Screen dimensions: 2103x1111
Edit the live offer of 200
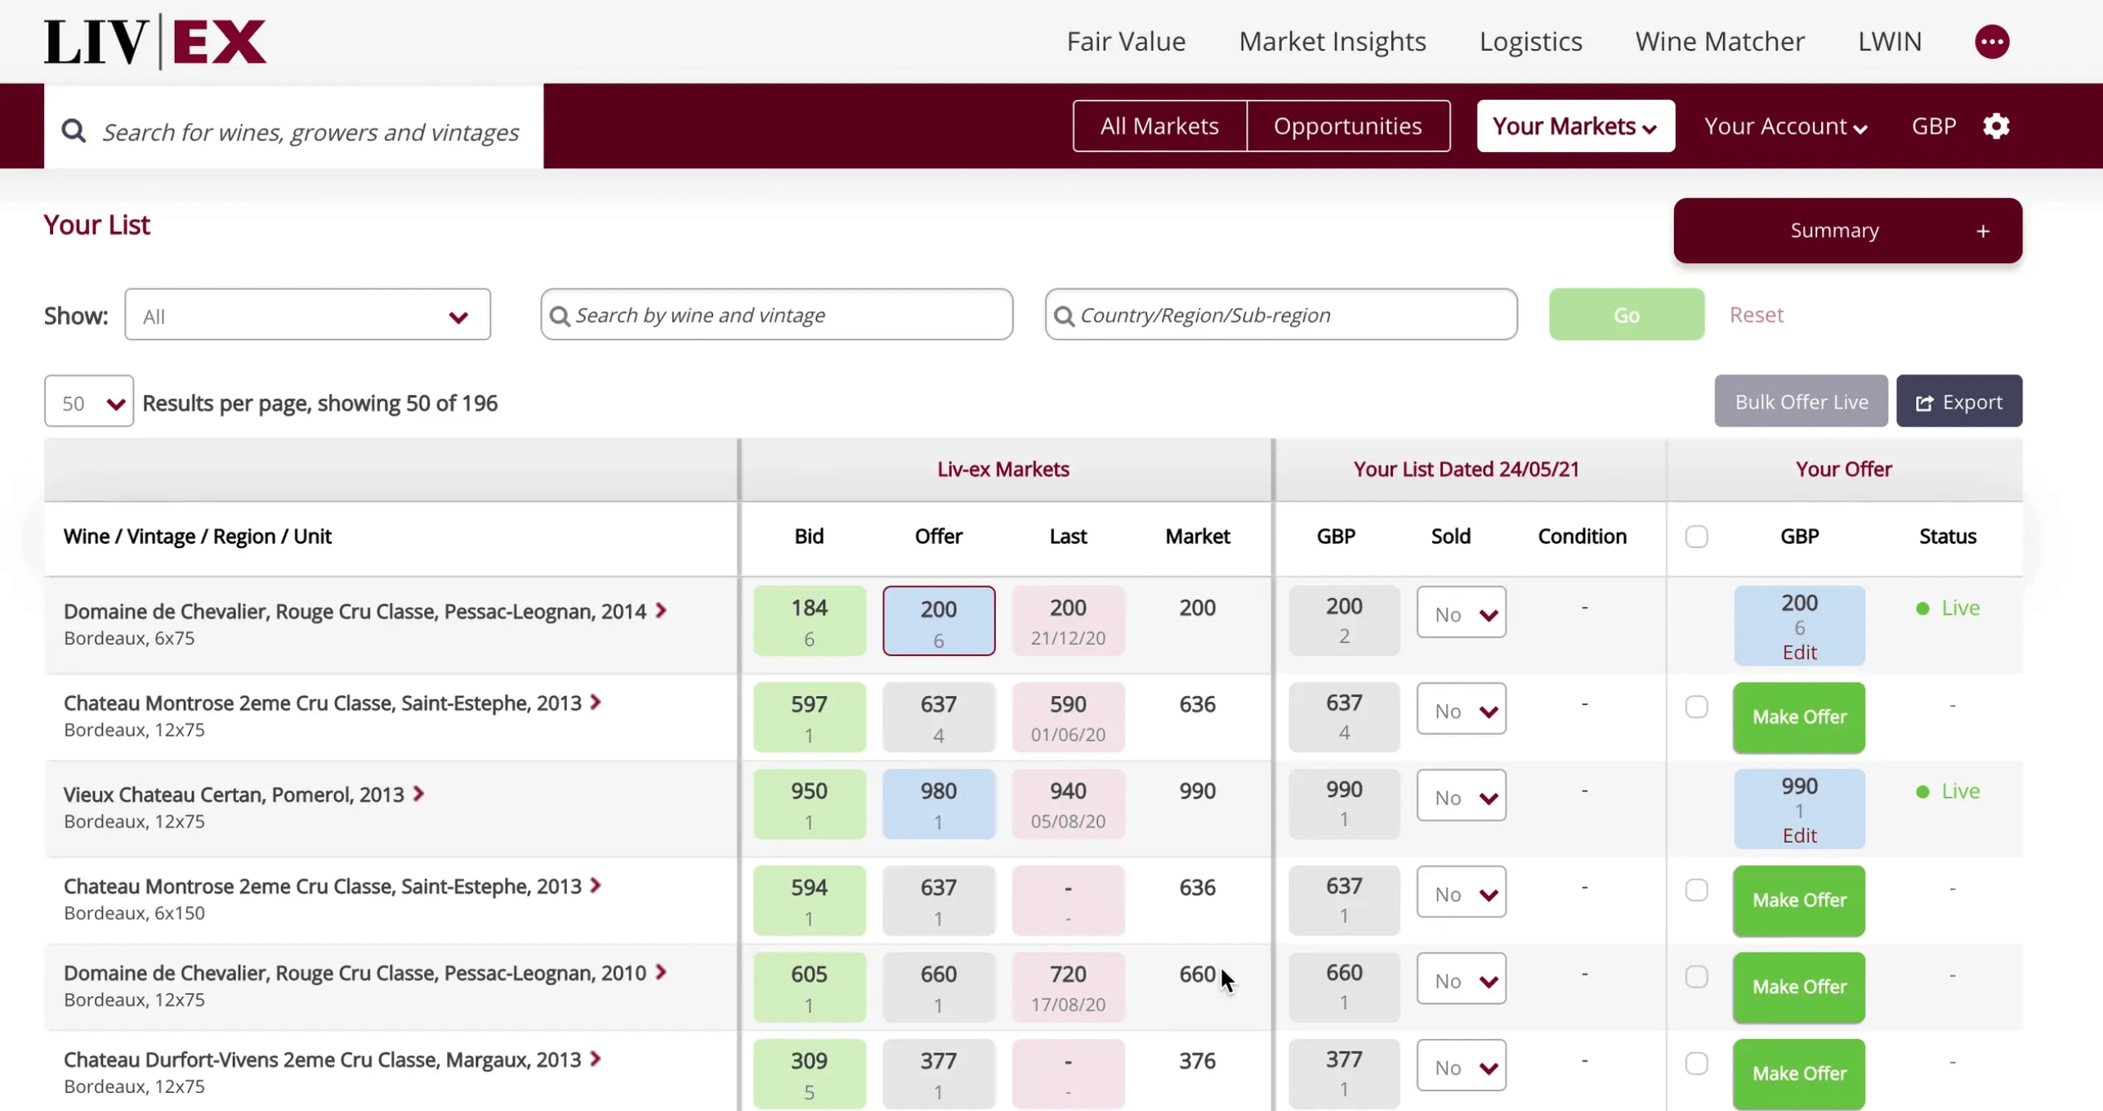point(1799,652)
